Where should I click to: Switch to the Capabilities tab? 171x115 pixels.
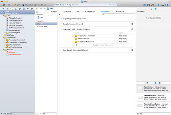coord(67,12)
